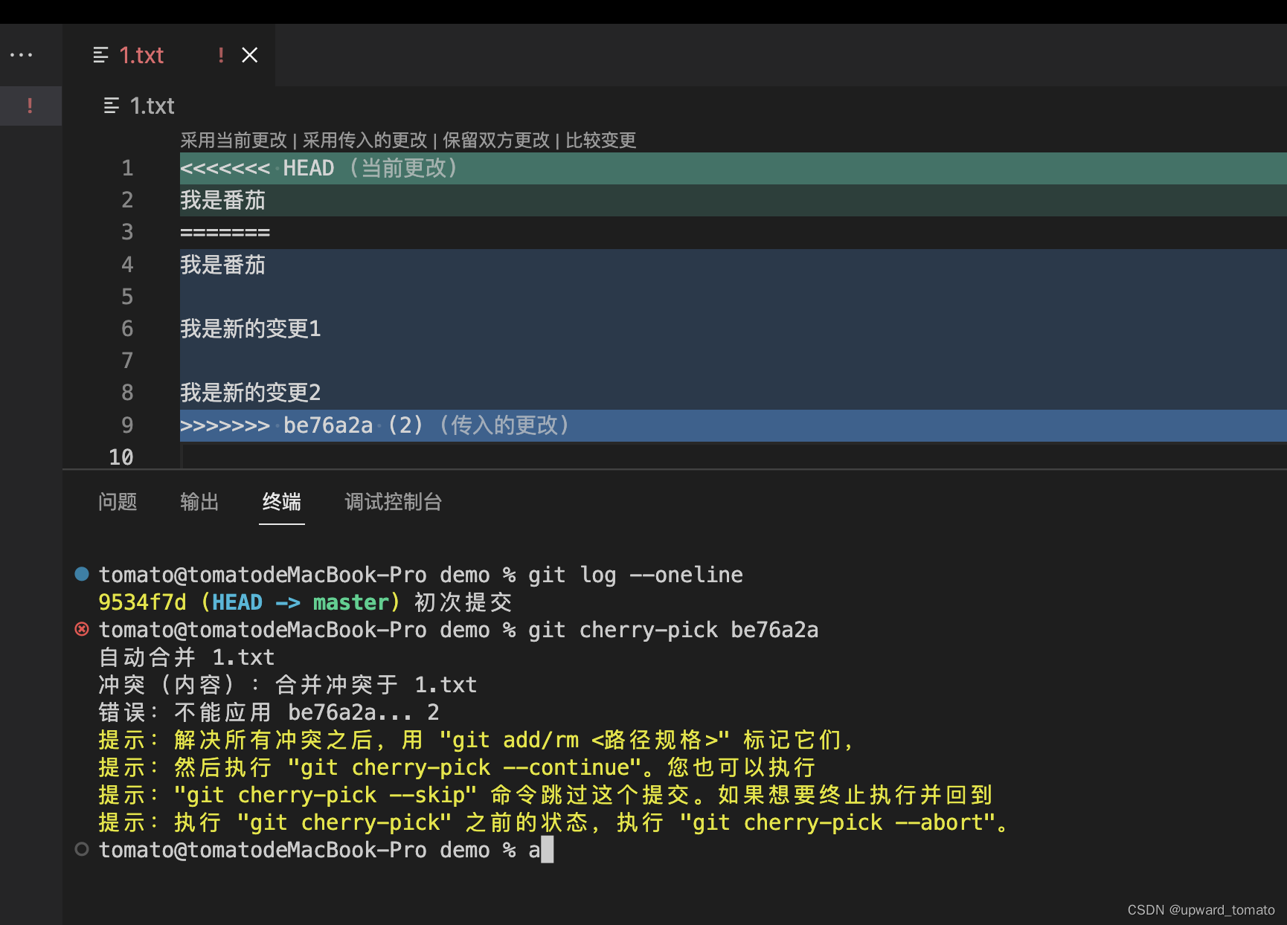1287x925 pixels.
Task: Switch to the 问题 panel tab
Action: (118, 502)
